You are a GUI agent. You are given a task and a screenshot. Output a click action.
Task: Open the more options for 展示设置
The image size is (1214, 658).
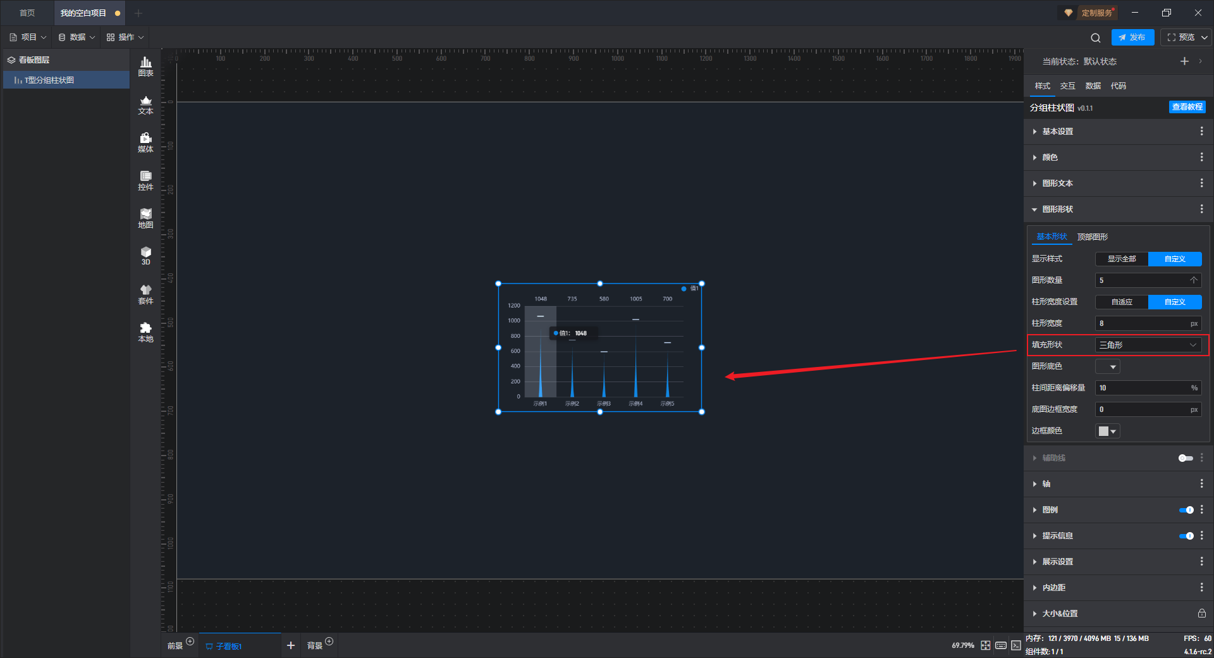[x=1201, y=561]
